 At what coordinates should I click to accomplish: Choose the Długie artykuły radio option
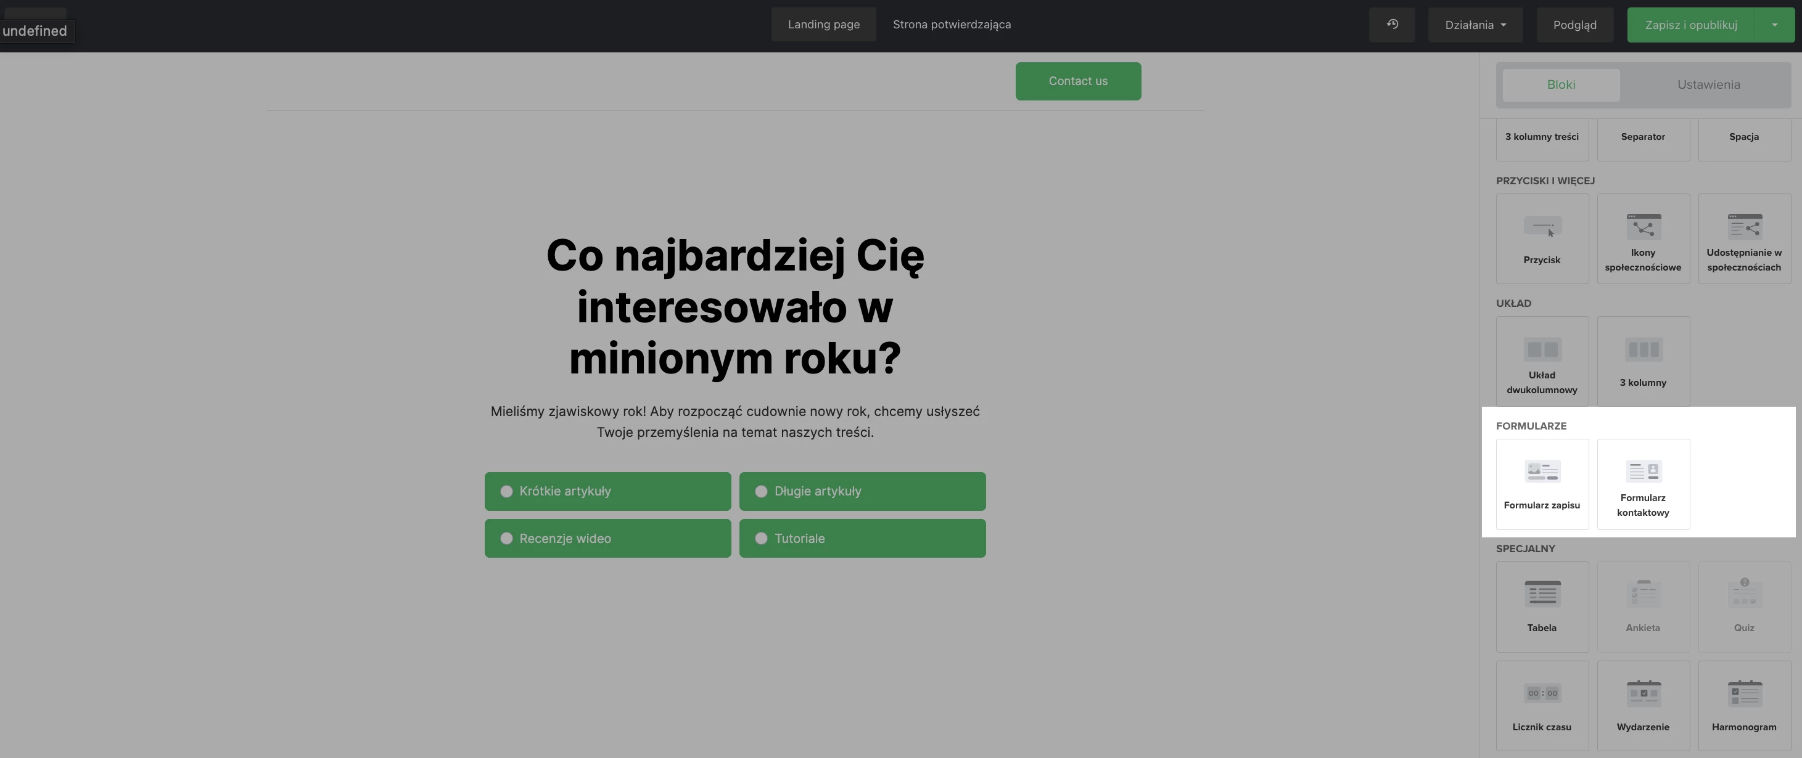pos(761,492)
